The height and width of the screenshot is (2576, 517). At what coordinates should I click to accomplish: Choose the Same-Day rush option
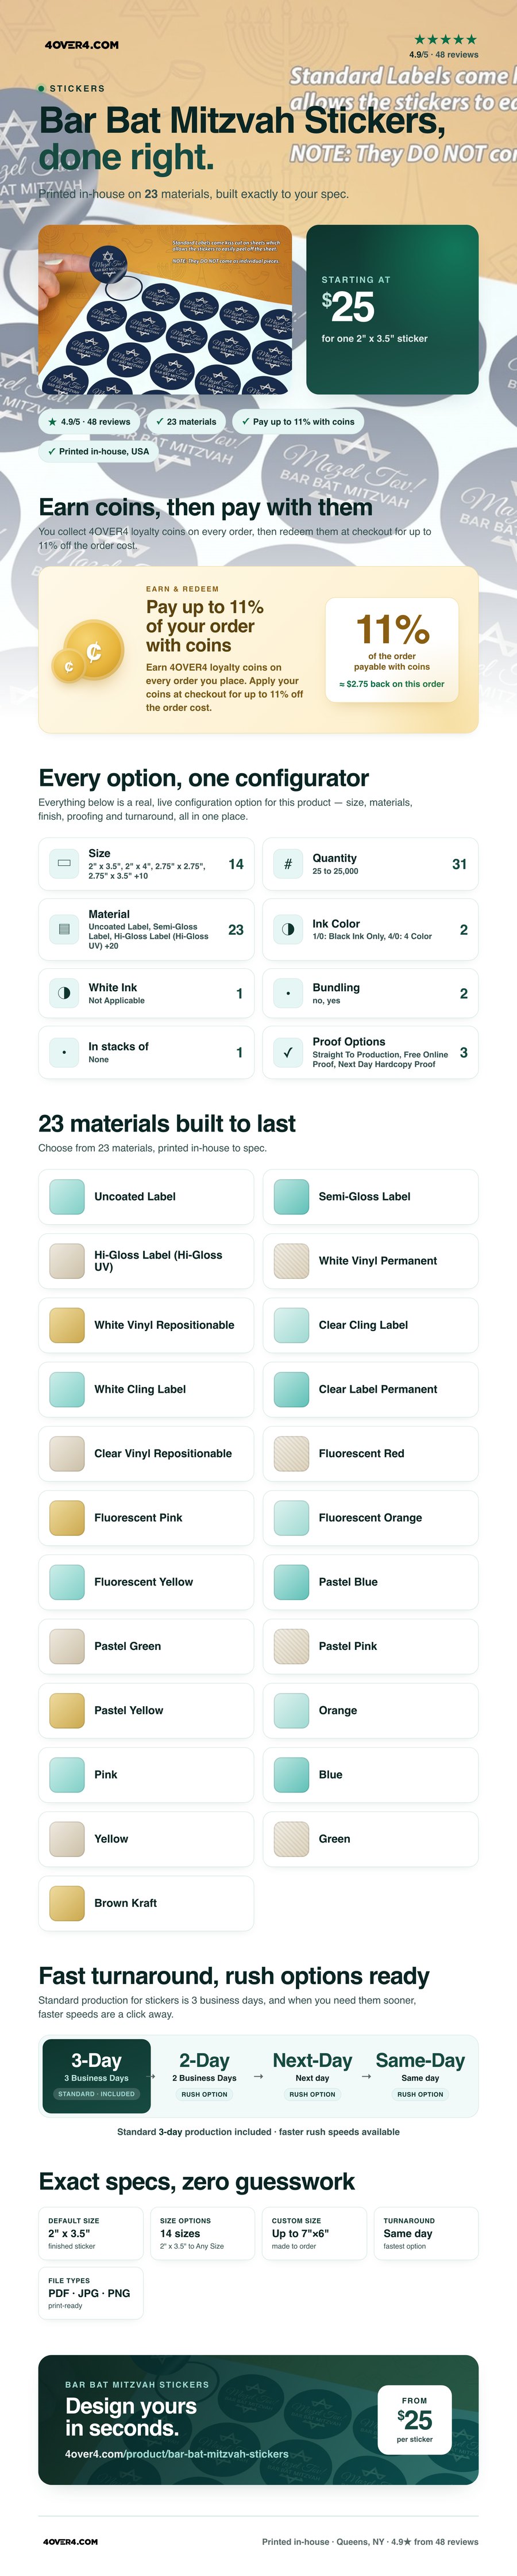point(420,2076)
